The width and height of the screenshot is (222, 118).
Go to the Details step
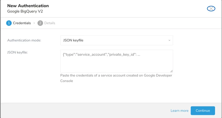click(46, 23)
